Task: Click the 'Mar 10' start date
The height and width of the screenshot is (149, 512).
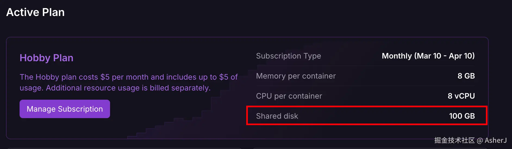Action: pos(429,56)
